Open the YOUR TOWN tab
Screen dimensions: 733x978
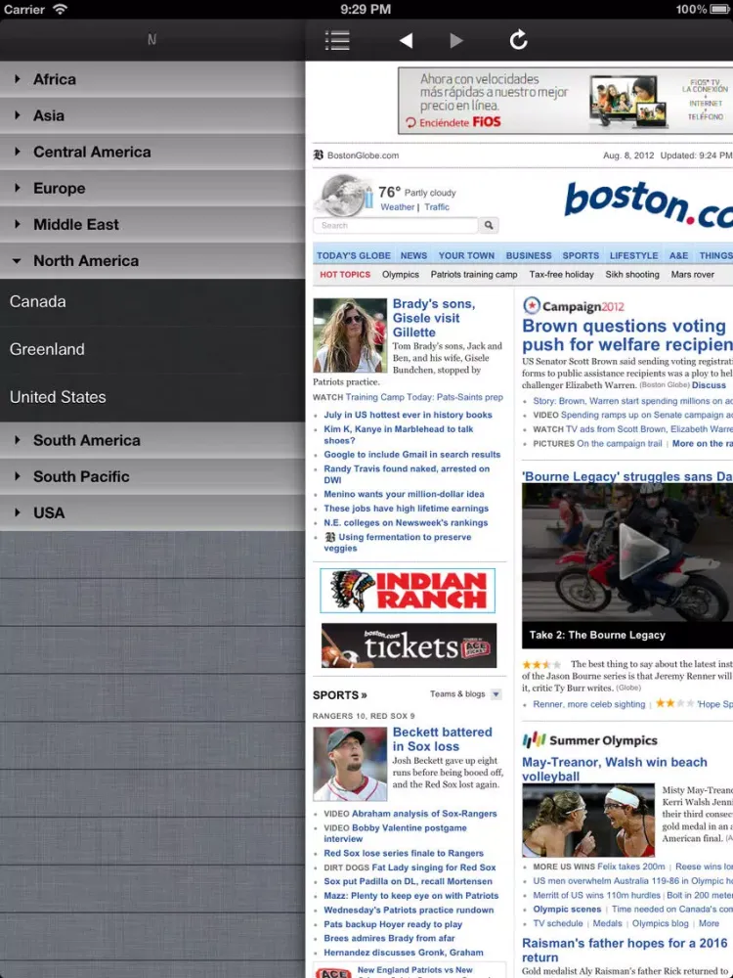(x=466, y=255)
